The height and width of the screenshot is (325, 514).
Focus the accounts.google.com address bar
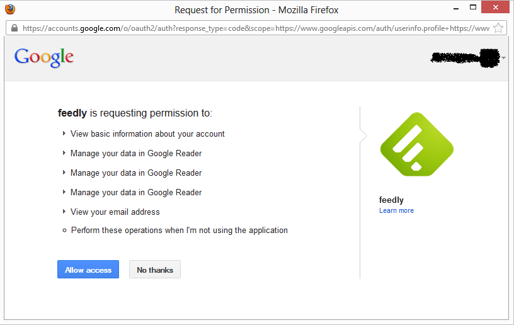256,28
